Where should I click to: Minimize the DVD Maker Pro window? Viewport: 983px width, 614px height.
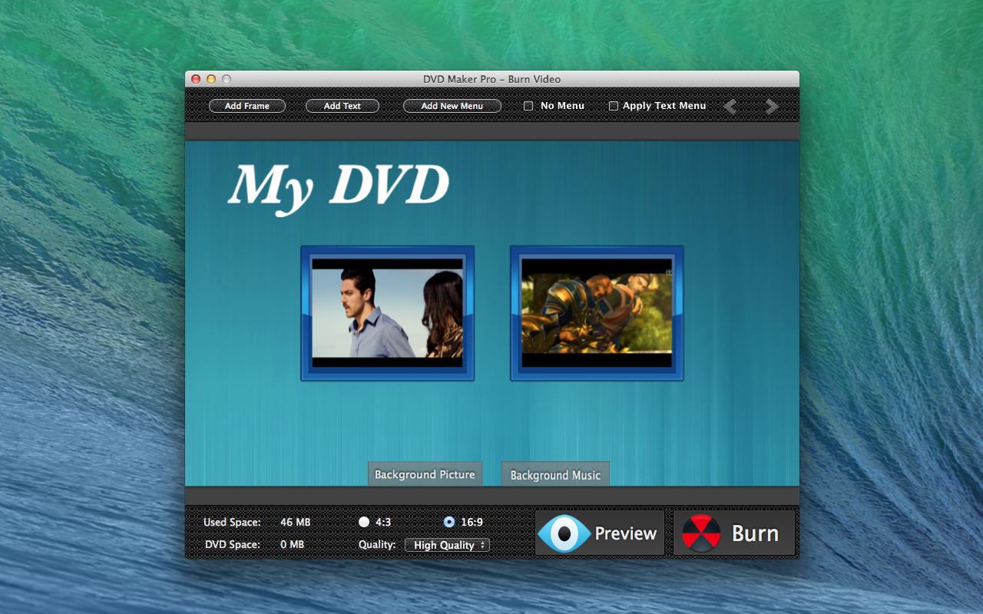pos(211,79)
